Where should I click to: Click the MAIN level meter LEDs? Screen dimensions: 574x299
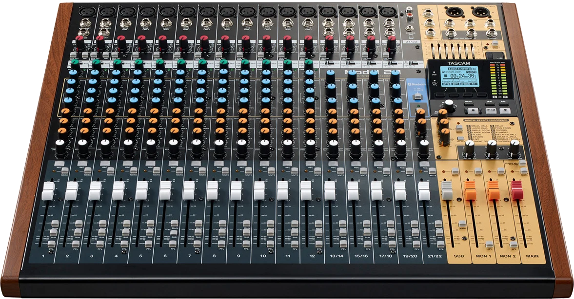[497, 80]
